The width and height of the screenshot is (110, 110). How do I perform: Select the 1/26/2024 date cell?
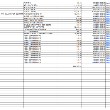pyautogui.click(x=94, y=38)
